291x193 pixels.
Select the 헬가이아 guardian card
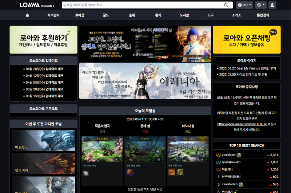(x=43, y=164)
